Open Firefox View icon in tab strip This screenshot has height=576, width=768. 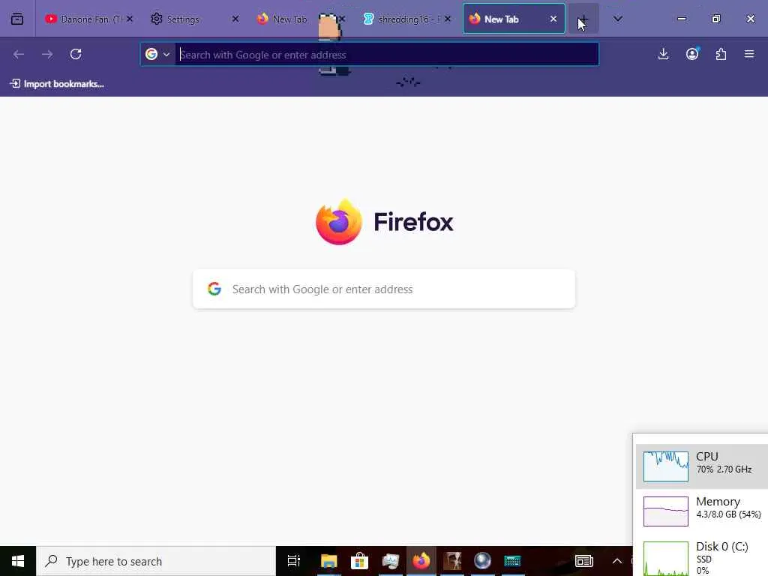coord(17,19)
